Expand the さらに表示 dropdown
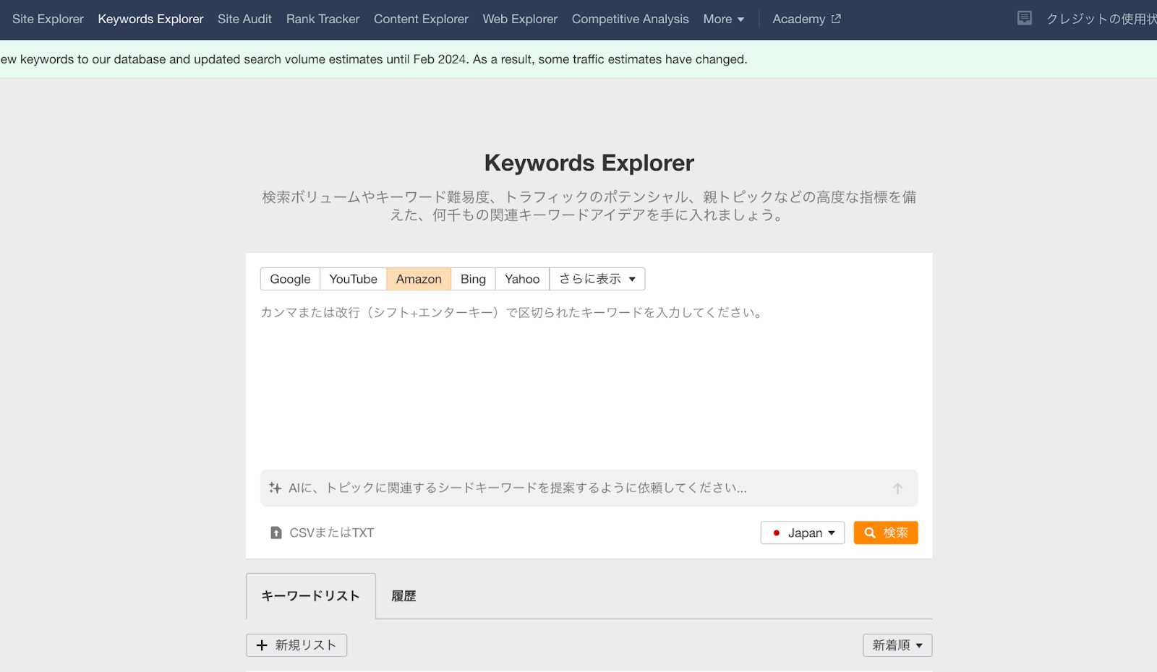The height and width of the screenshot is (672, 1157). [597, 279]
